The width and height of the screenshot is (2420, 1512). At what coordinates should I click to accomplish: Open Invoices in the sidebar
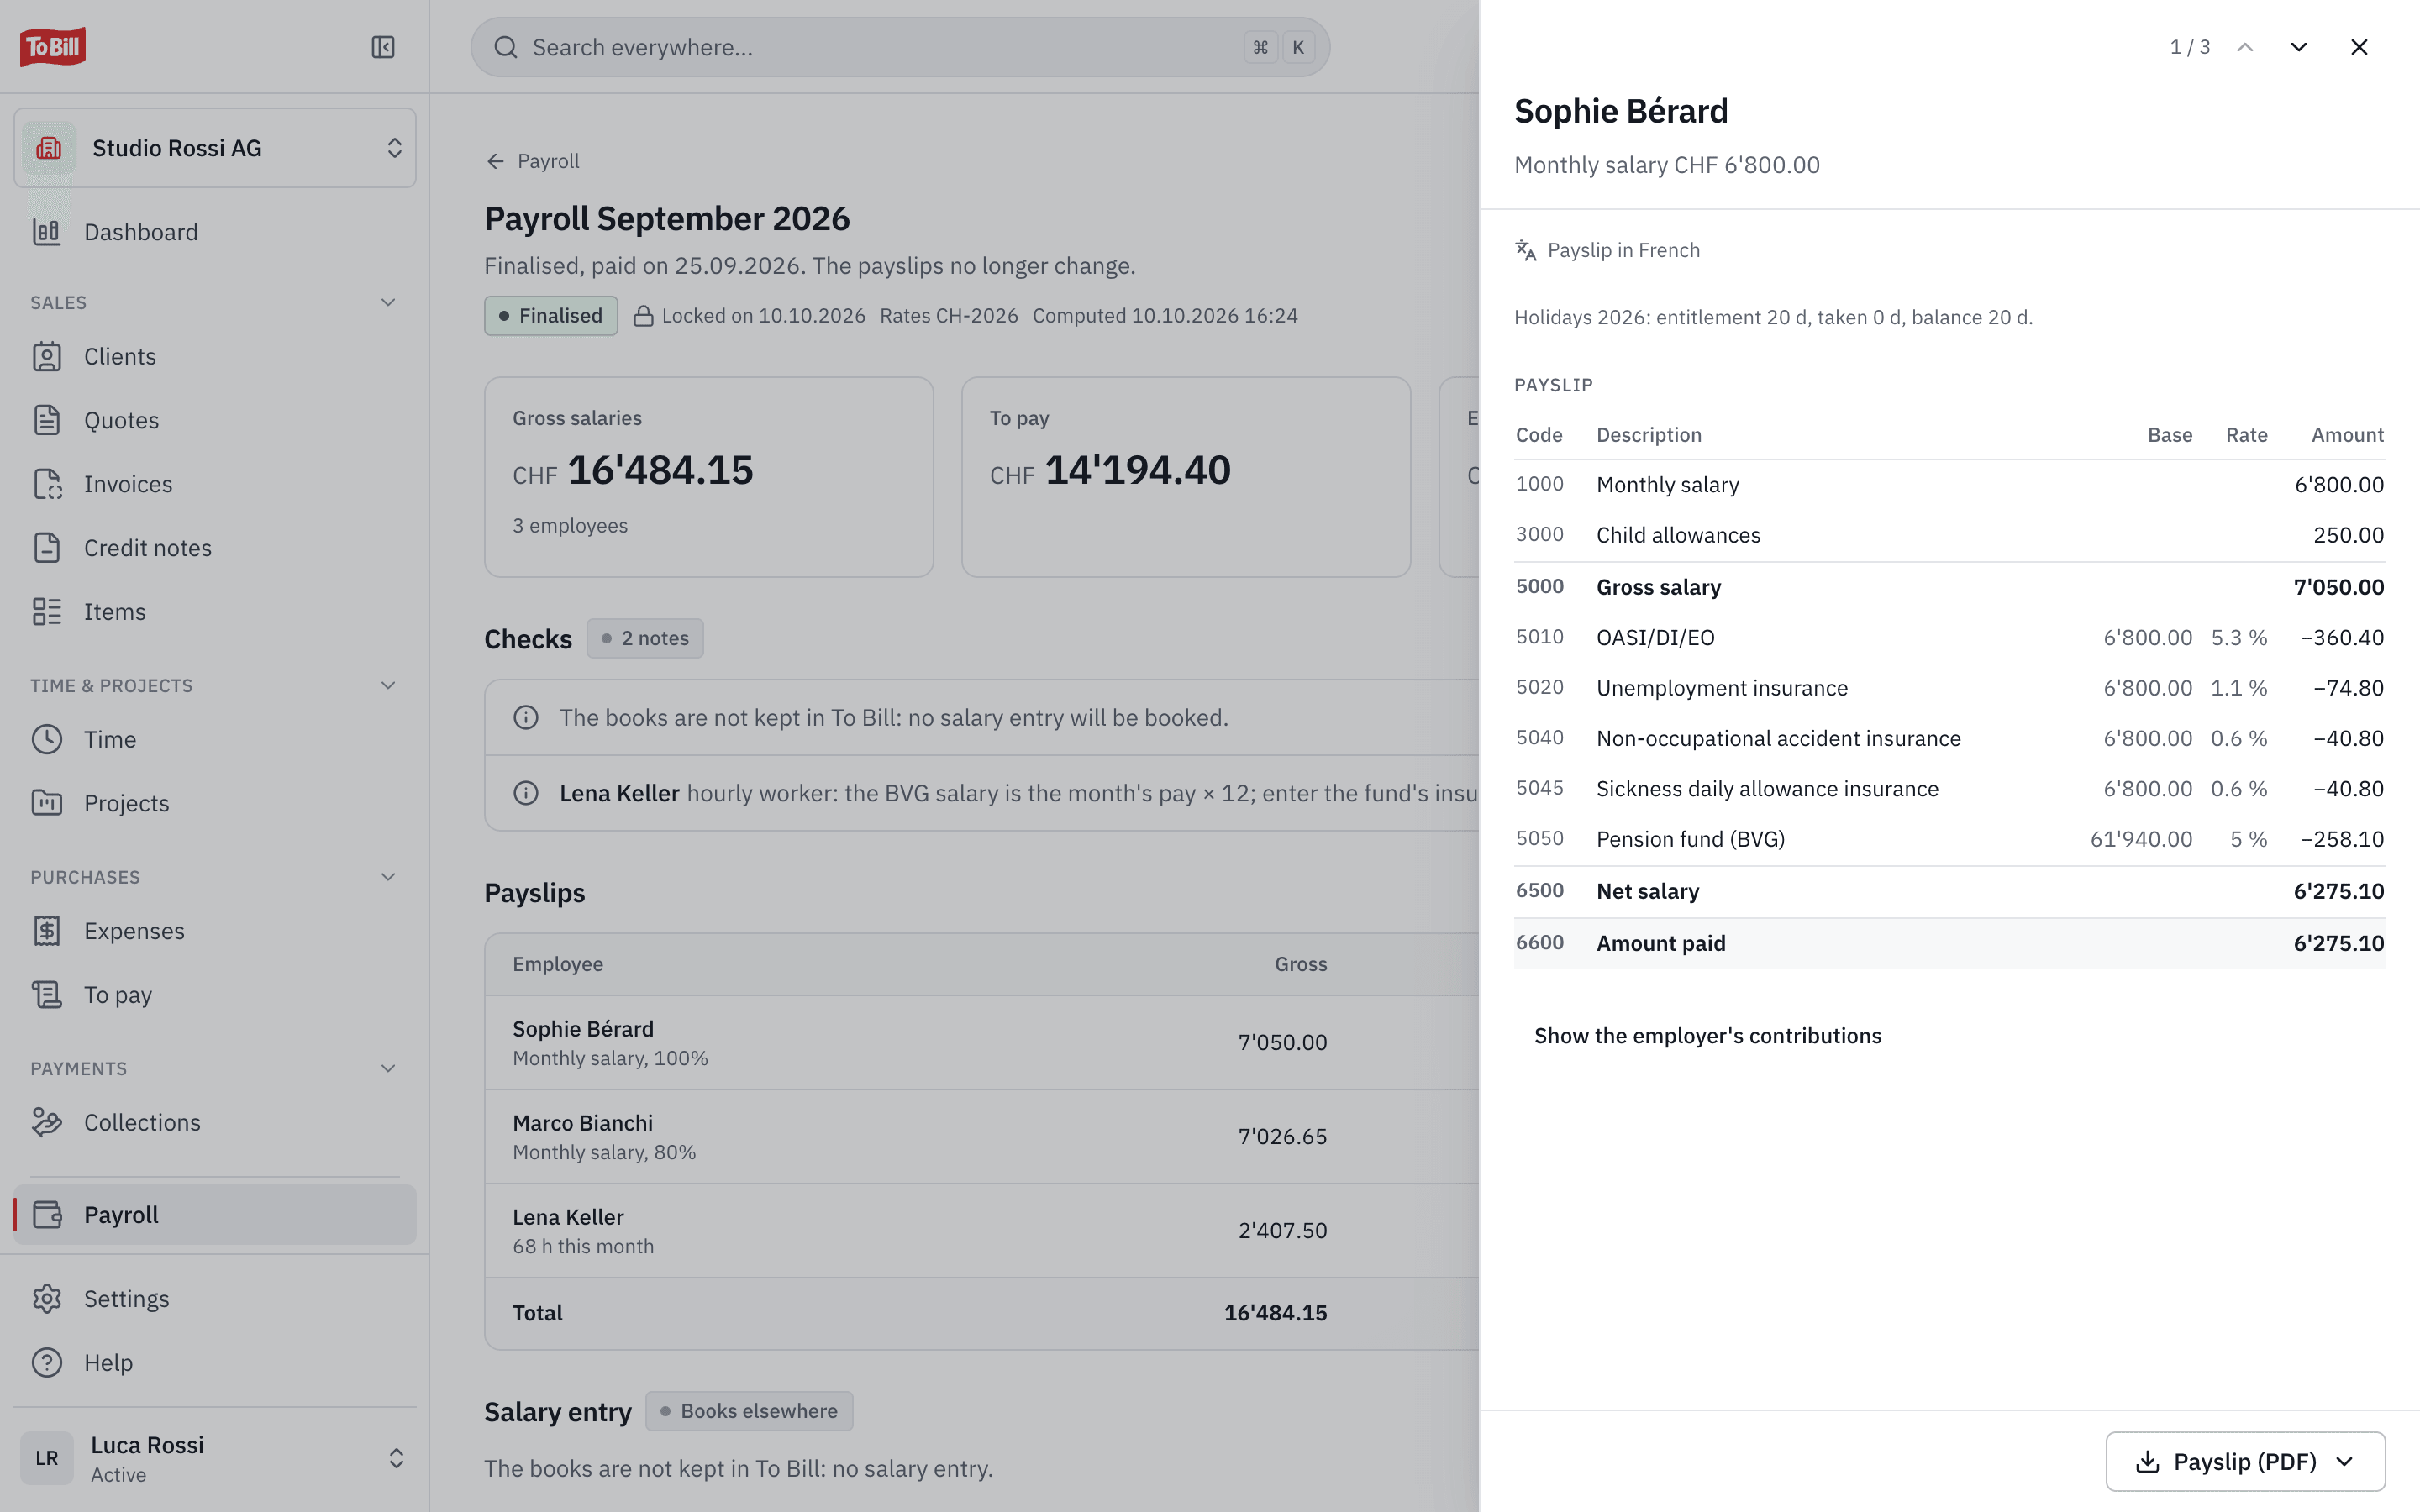click(215, 484)
